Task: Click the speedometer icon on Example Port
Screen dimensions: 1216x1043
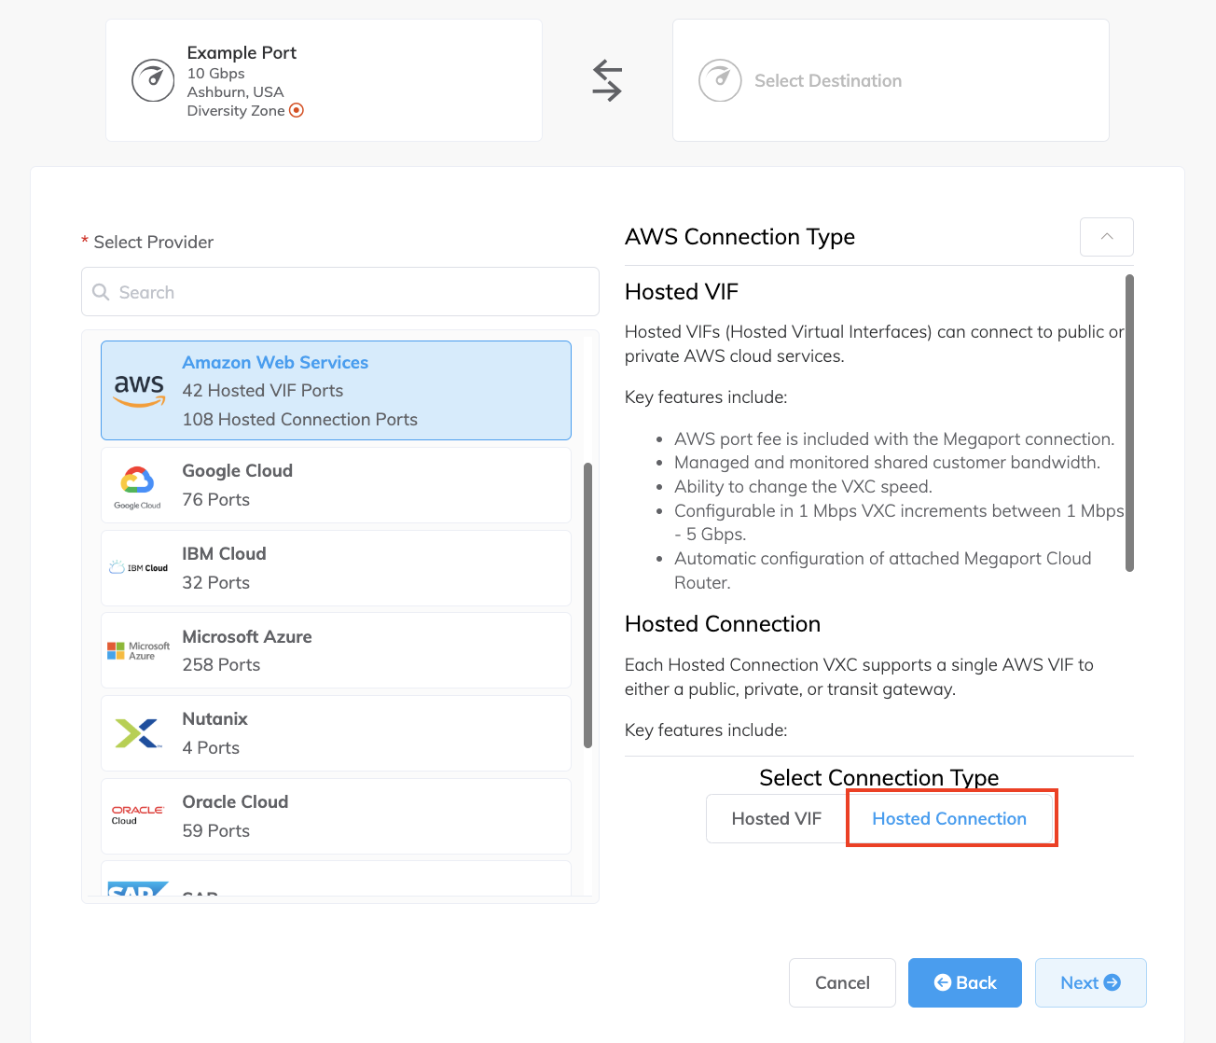Action: [x=153, y=80]
